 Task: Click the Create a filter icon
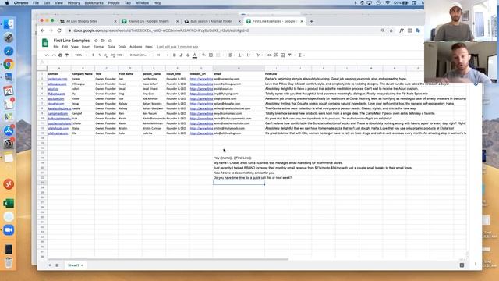pos(289,55)
